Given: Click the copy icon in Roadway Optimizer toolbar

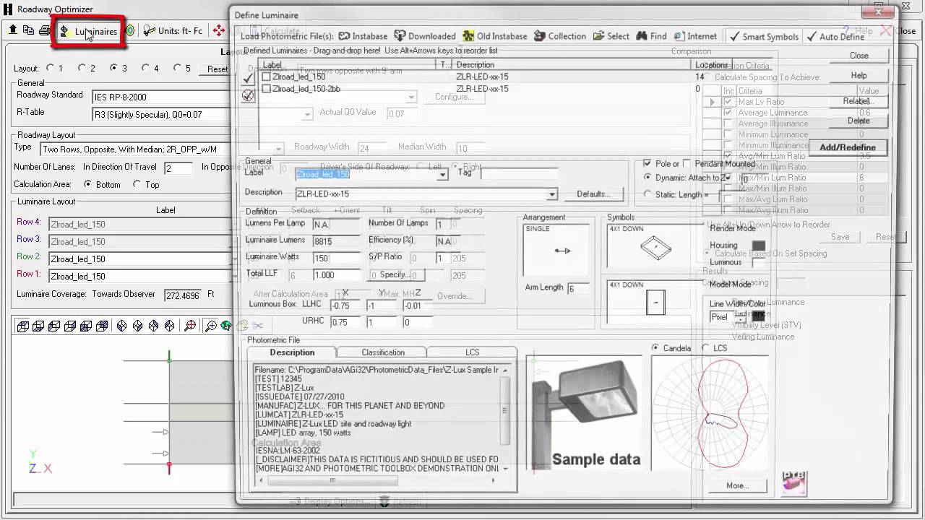Looking at the screenshot, I should [x=28, y=30].
